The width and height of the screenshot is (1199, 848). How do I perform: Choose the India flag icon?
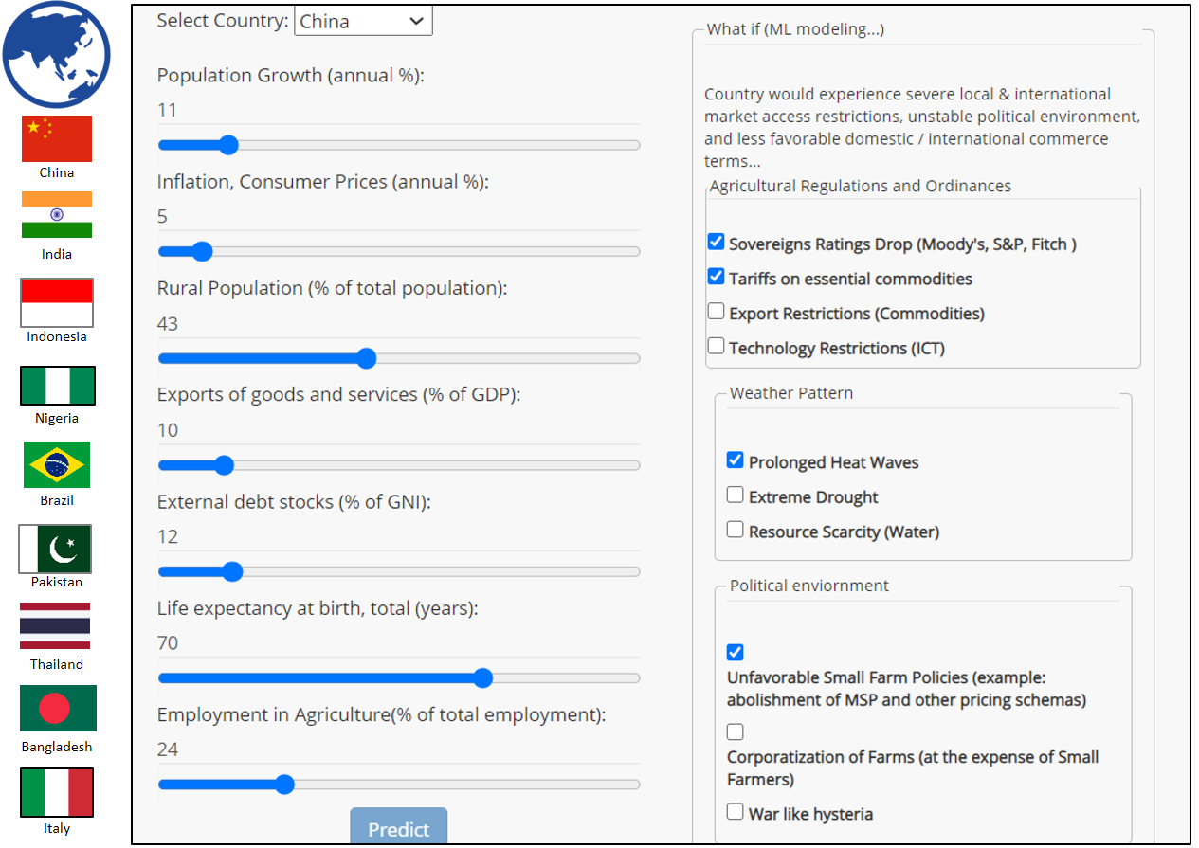pyautogui.click(x=57, y=215)
